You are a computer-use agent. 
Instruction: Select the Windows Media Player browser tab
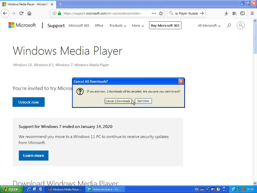point(28,4)
